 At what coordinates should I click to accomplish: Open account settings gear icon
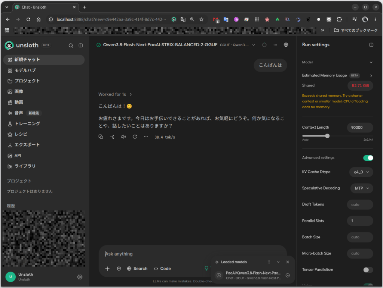80,277
